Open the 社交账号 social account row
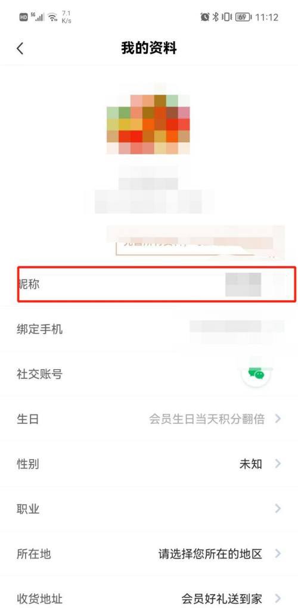The image size is (298, 608). point(149,374)
